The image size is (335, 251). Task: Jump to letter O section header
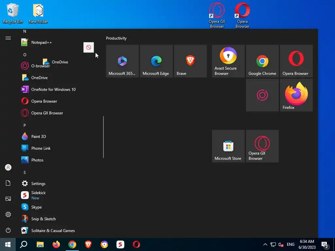coord(25,55)
